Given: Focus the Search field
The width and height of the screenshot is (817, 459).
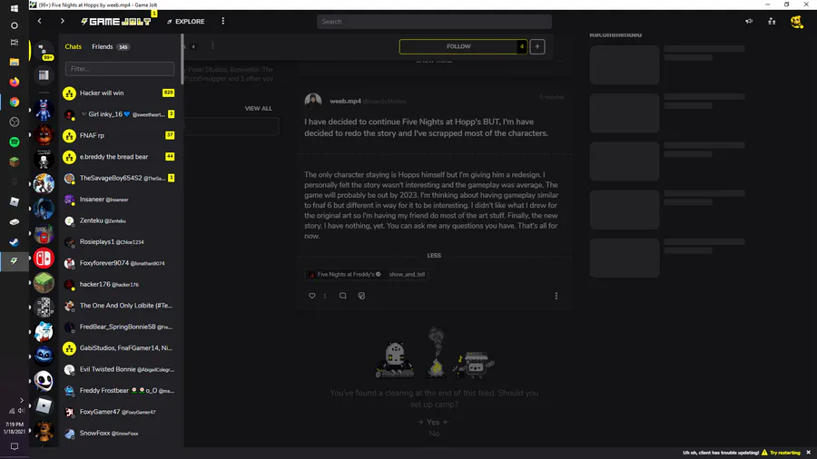Looking at the screenshot, I should (x=434, y=22).
